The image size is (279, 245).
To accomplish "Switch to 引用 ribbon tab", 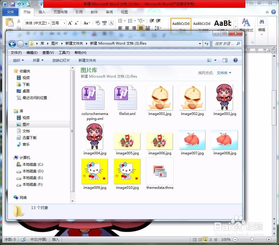I will (79, 12).
